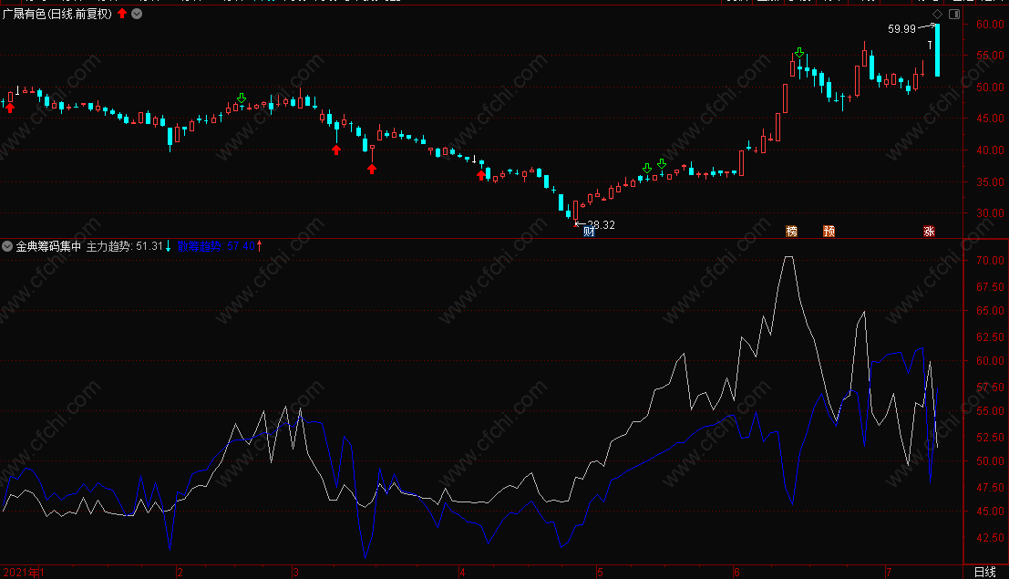Click the 榜 marker on the main chart
Screen dimensions: 1009x579
[x=792, y=232]
